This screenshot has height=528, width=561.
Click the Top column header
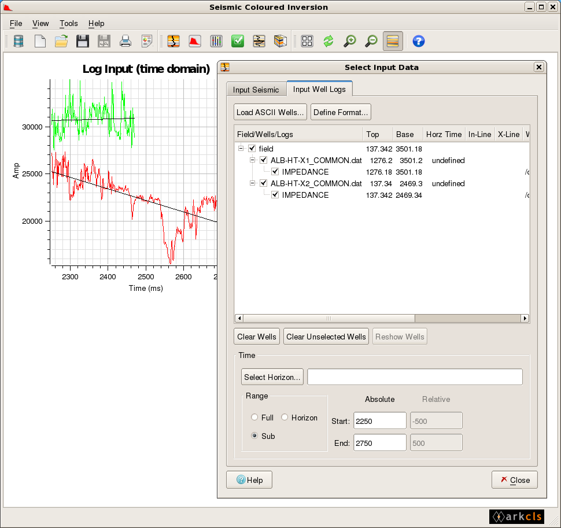378,134
